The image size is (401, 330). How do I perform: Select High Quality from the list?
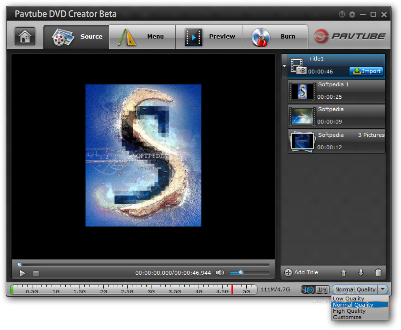click(x=349, y=311)
